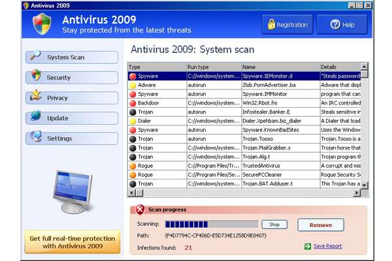Click the magnifying glass icon on System Scan

(35, 55)
